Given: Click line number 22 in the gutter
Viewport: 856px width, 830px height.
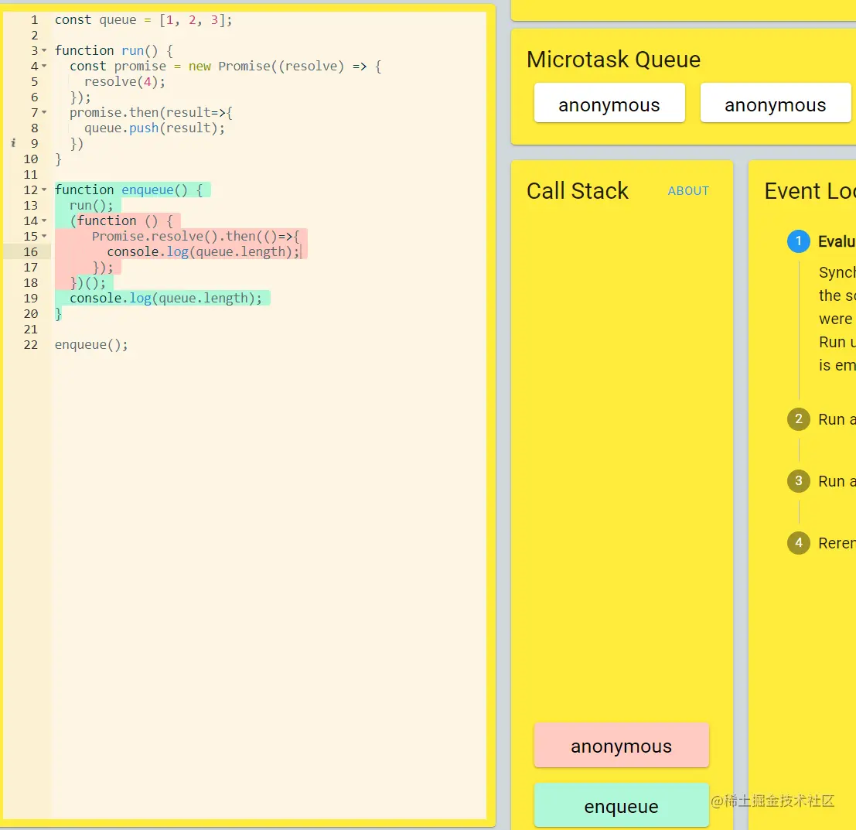Looking at the screenshot, I should click(x=31, y=345).
